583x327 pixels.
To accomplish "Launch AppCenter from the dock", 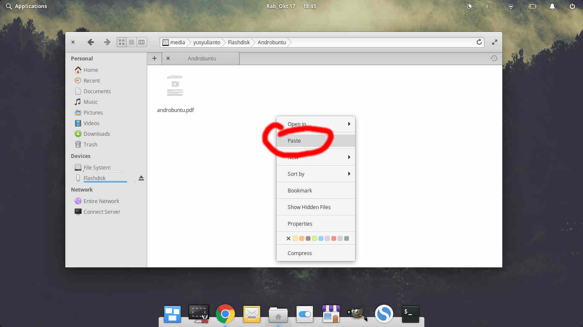I will coord(331,314).
